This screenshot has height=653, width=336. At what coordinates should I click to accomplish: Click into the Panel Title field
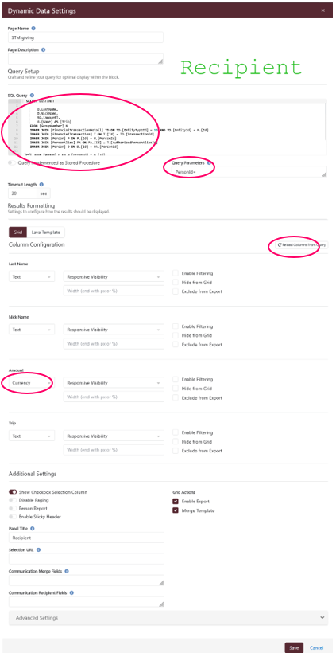(86, 538)
